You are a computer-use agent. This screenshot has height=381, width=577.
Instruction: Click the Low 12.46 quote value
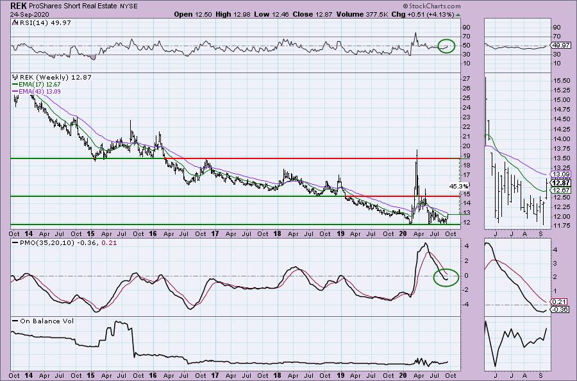(272, 14)
